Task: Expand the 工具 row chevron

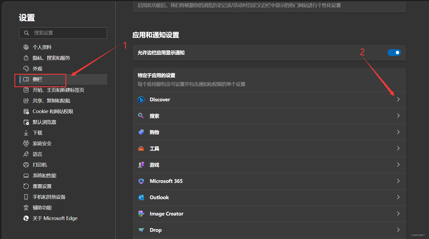Action: tap(398, 148)
